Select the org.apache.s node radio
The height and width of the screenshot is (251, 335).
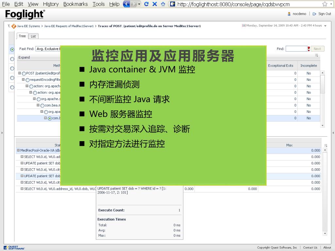[x=39, y=99]
